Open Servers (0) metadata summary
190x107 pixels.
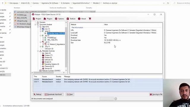[x=48, y=69]
